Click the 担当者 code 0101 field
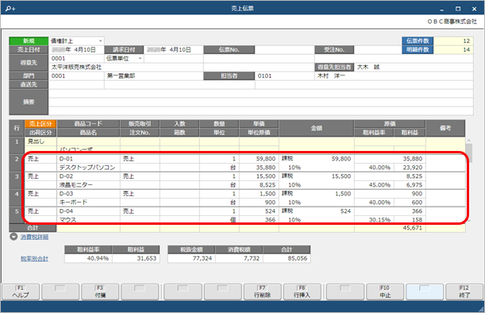Viewport: 485px width, 313px height. 284,75
